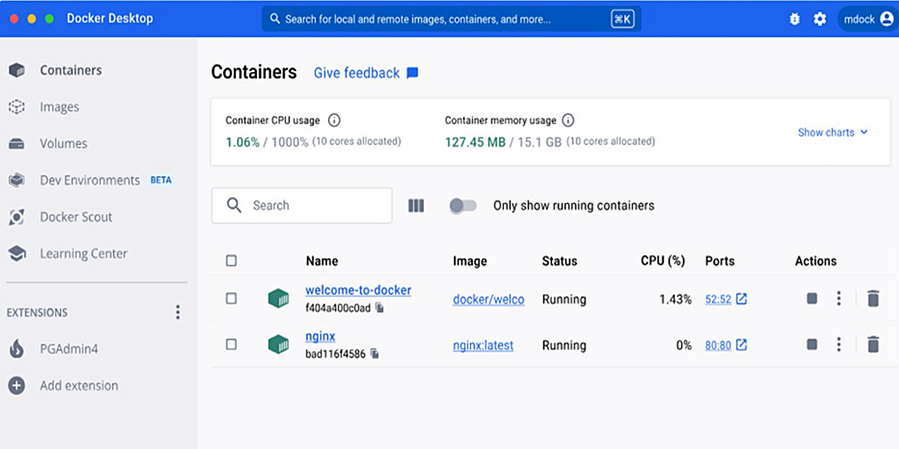Open the three-dot menu for nginx container
The image size is (899, 449).
pos(838,344)
